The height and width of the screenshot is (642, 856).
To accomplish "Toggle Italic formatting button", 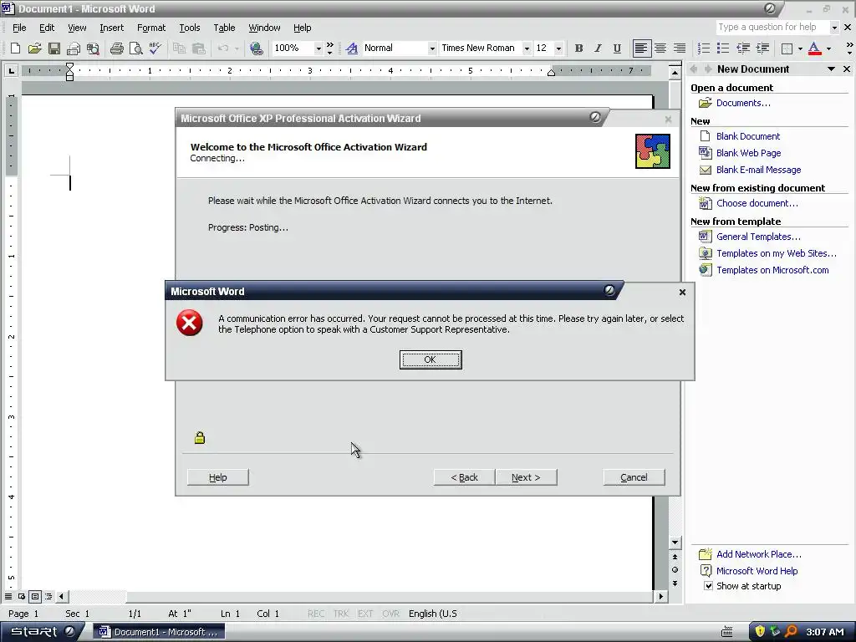I will point(598,48).
